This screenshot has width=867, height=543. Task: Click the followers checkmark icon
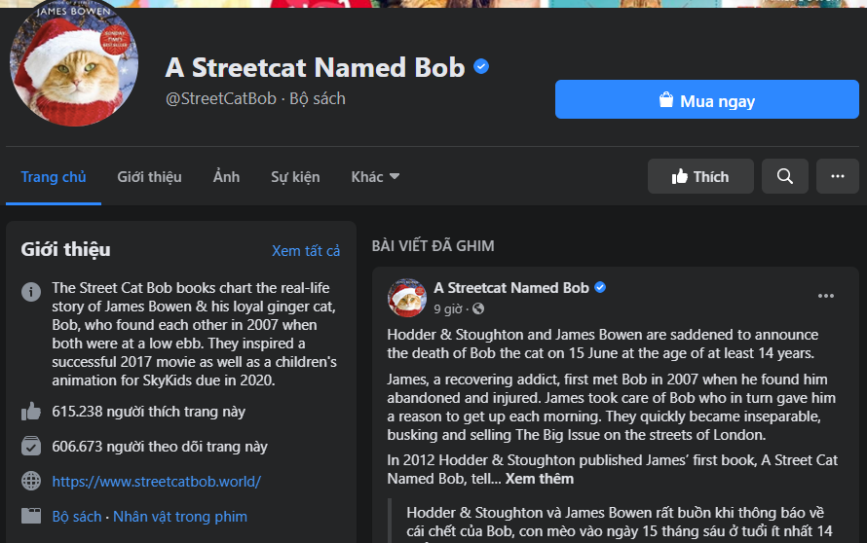(x=31, y=447)
